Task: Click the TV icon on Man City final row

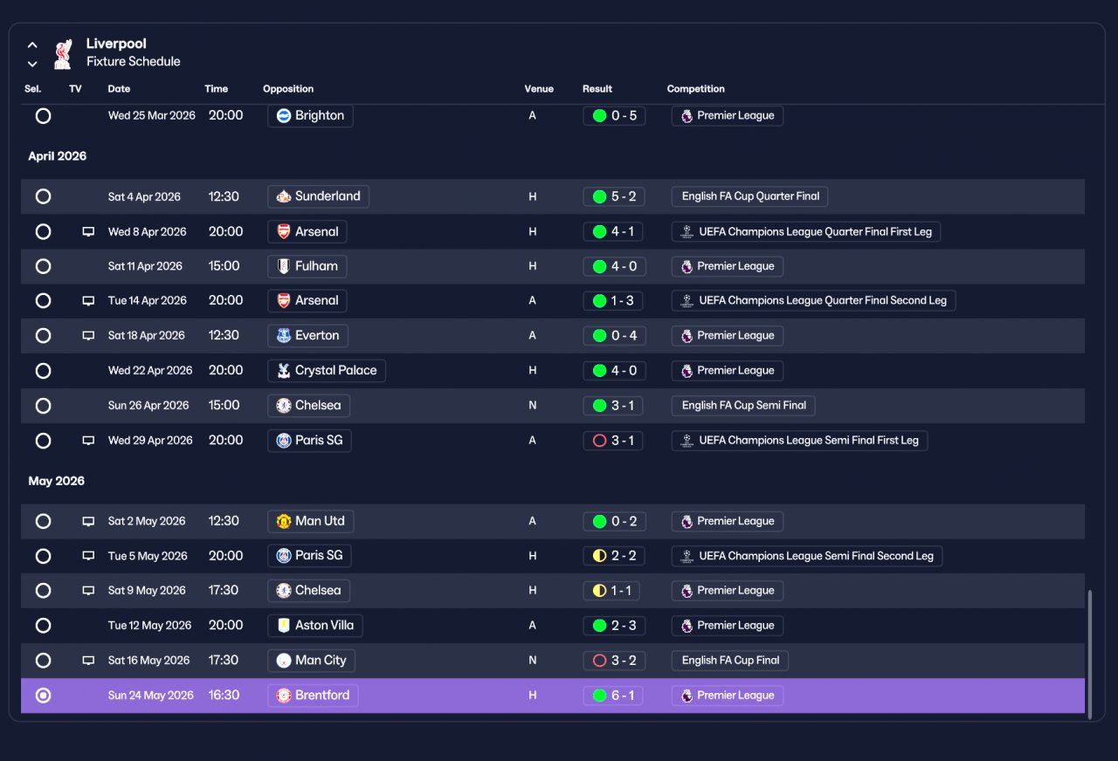Action: [x=88, y=661]
